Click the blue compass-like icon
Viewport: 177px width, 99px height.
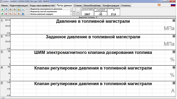tap(23, 10)
